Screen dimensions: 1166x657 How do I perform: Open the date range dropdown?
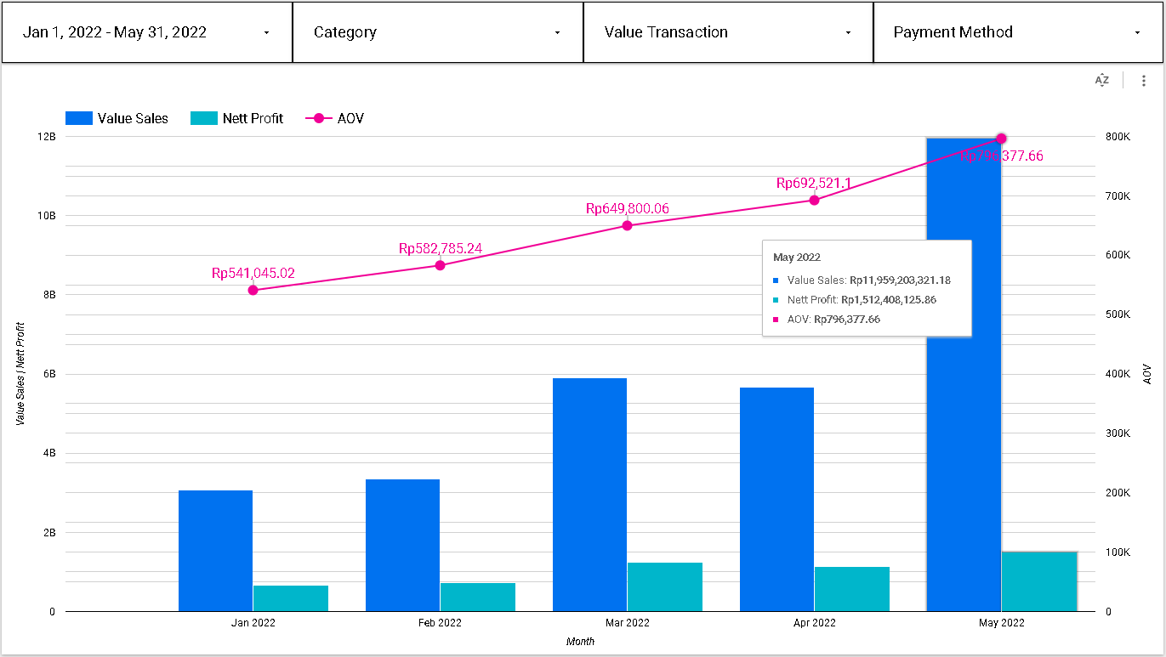(x=147, y=32)
